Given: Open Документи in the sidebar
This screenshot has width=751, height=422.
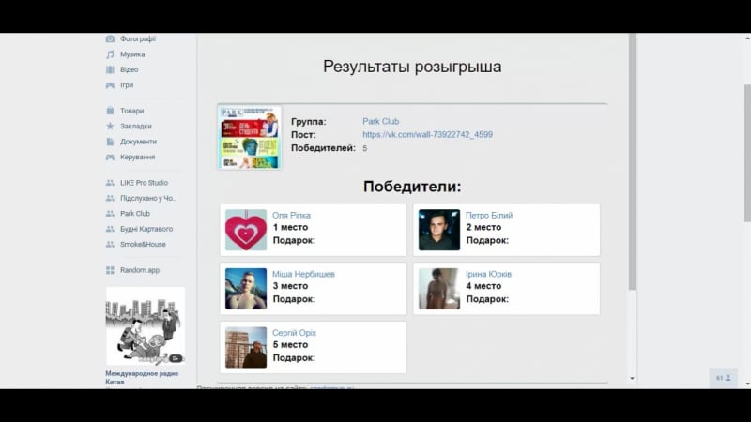Looking at the screenshot, I should click(138, 142).
